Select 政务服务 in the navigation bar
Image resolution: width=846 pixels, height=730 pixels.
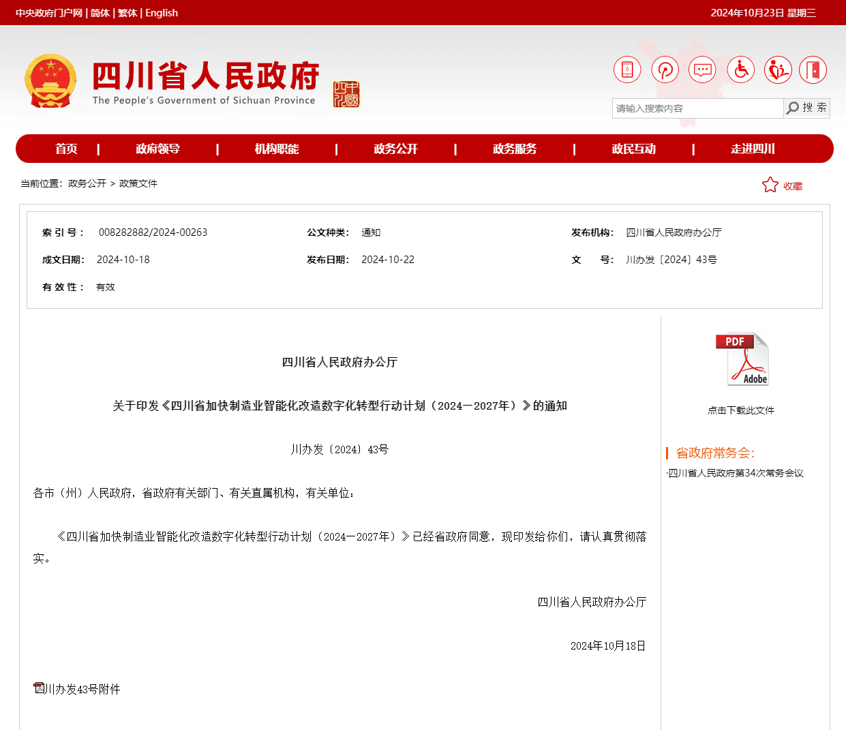point(515,149)
